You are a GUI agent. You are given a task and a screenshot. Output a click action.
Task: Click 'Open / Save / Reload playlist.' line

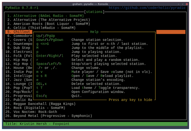102,76
